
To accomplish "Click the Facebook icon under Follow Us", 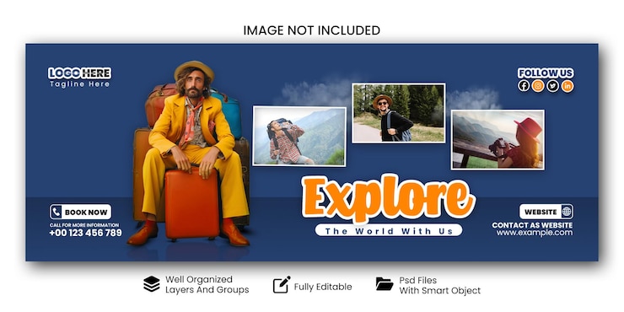I will click(524, 85).
